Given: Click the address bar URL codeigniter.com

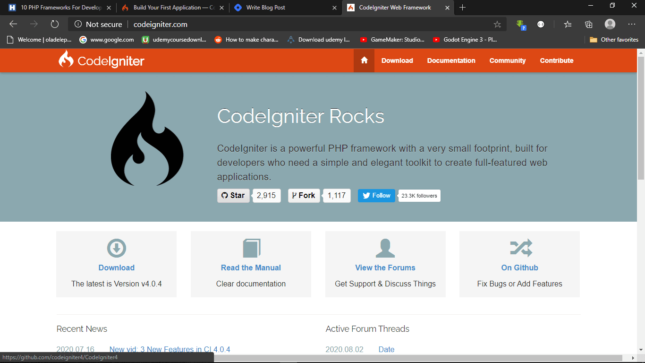Looking at the screenshot, I should point(161,25).
